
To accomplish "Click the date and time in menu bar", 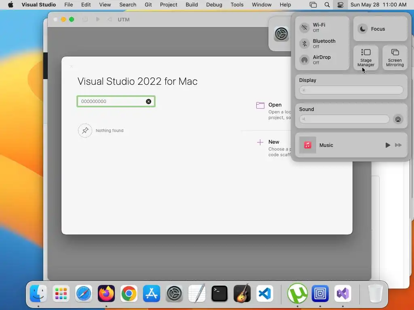I will click(378, 5).
